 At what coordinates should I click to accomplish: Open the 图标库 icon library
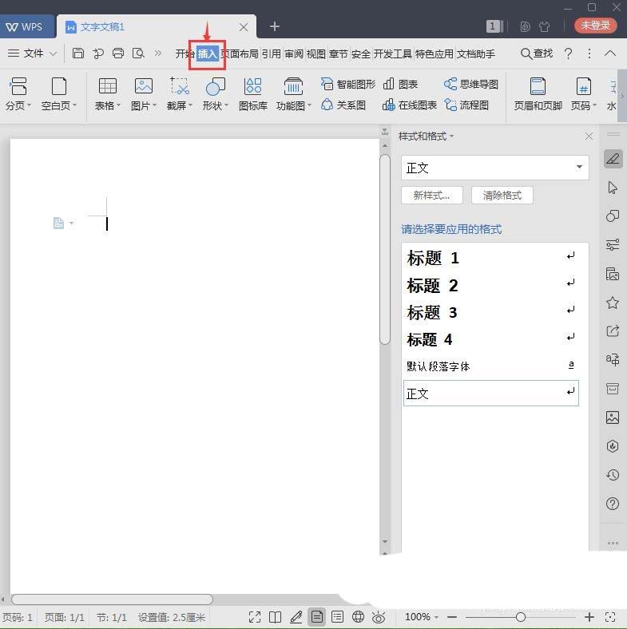tap(253, 94)
